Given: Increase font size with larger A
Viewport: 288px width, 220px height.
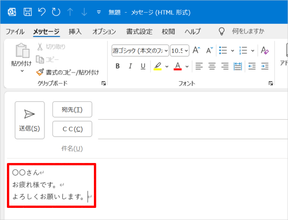Looking at the screenshot, I should (x=196, y=51).
